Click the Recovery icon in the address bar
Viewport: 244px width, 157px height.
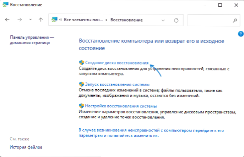54,20
